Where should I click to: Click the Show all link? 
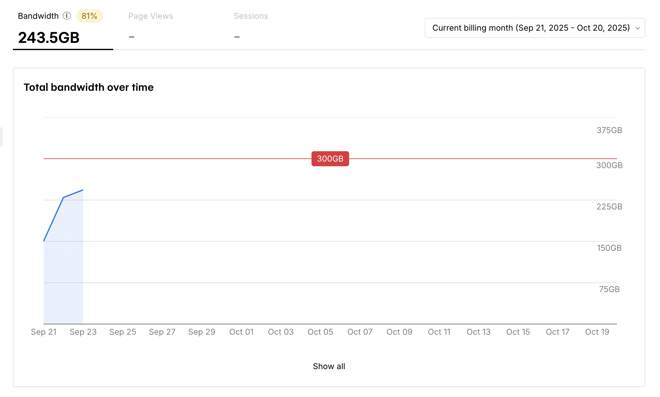pos(329,366)
